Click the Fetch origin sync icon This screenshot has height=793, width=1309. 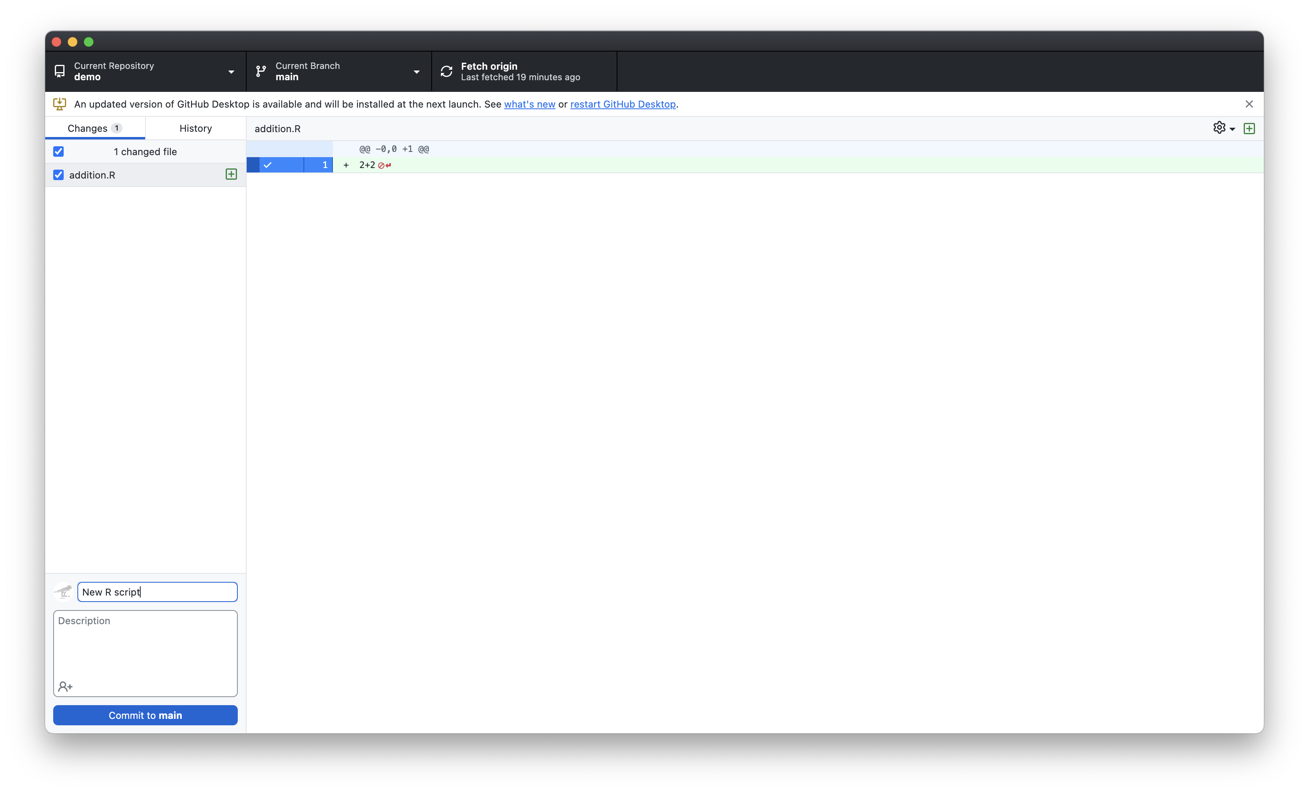[x=446, y=71]
